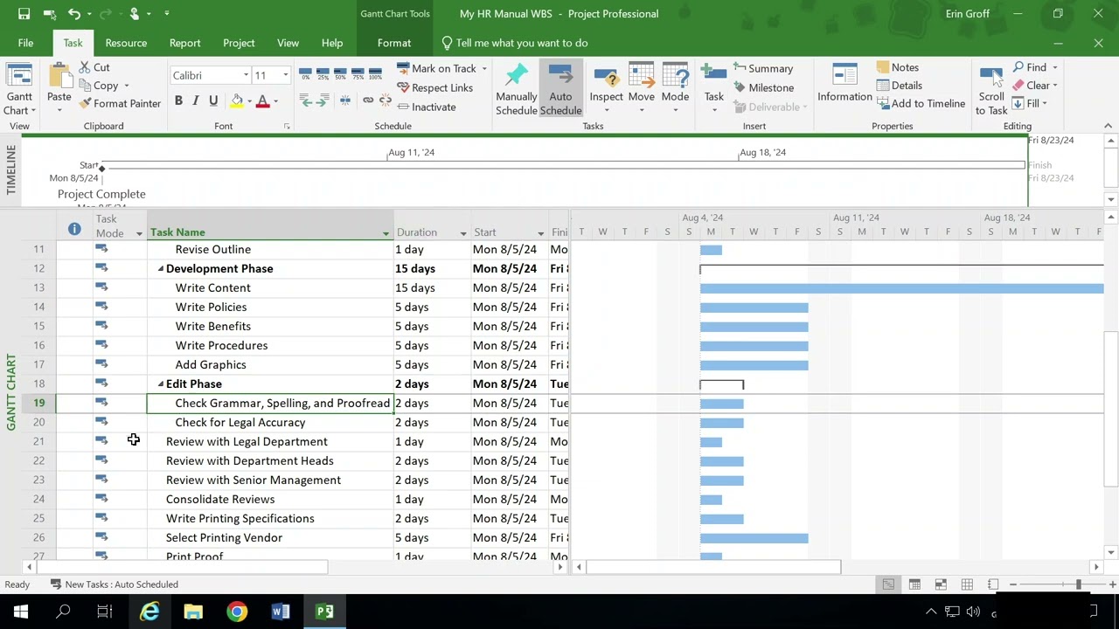The image size is (1119, 629).
Task: Toggle Italic formatting
Action: tap(196, 101)
